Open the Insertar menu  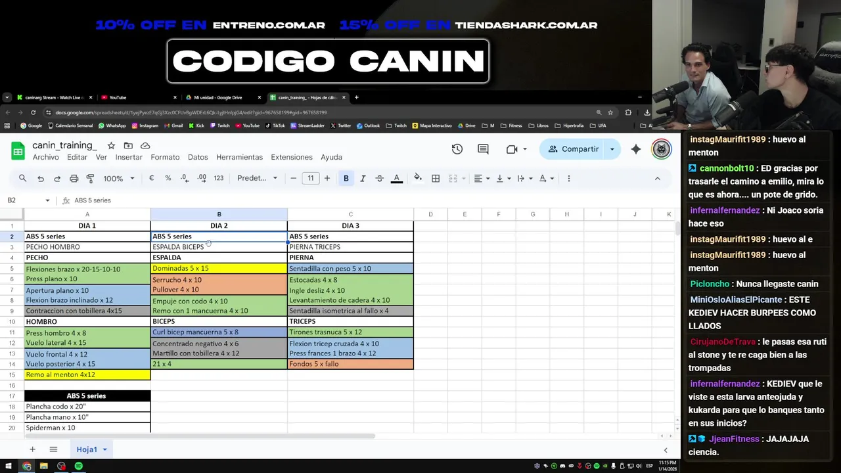pos(129,157)
